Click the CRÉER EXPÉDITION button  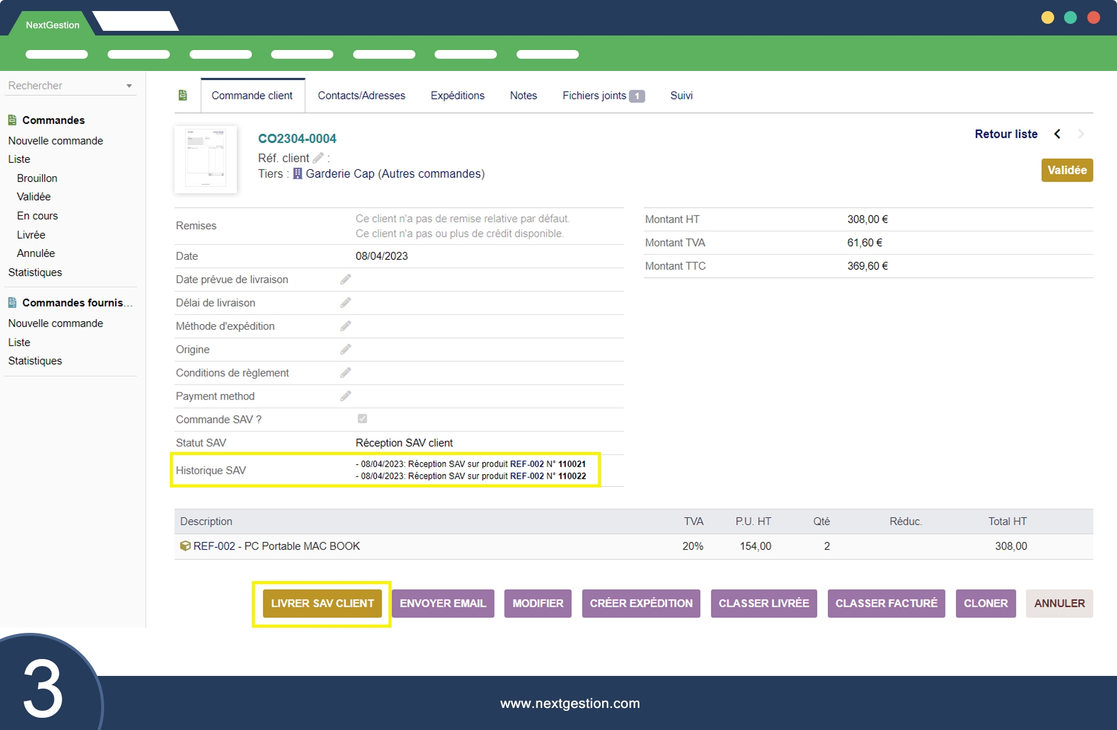click(x=641, y=603)
